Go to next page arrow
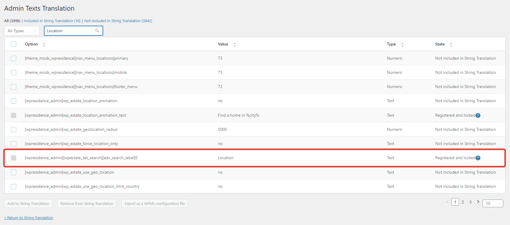Image resolution: width=510 pixels, height=225 pixels. pos(478,202)
